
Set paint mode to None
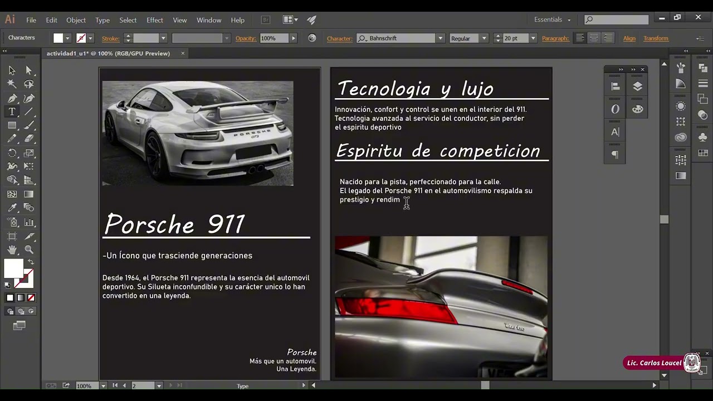31,298
